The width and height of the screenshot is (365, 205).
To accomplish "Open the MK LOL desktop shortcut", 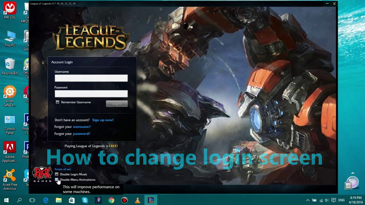I will (10, 11).
